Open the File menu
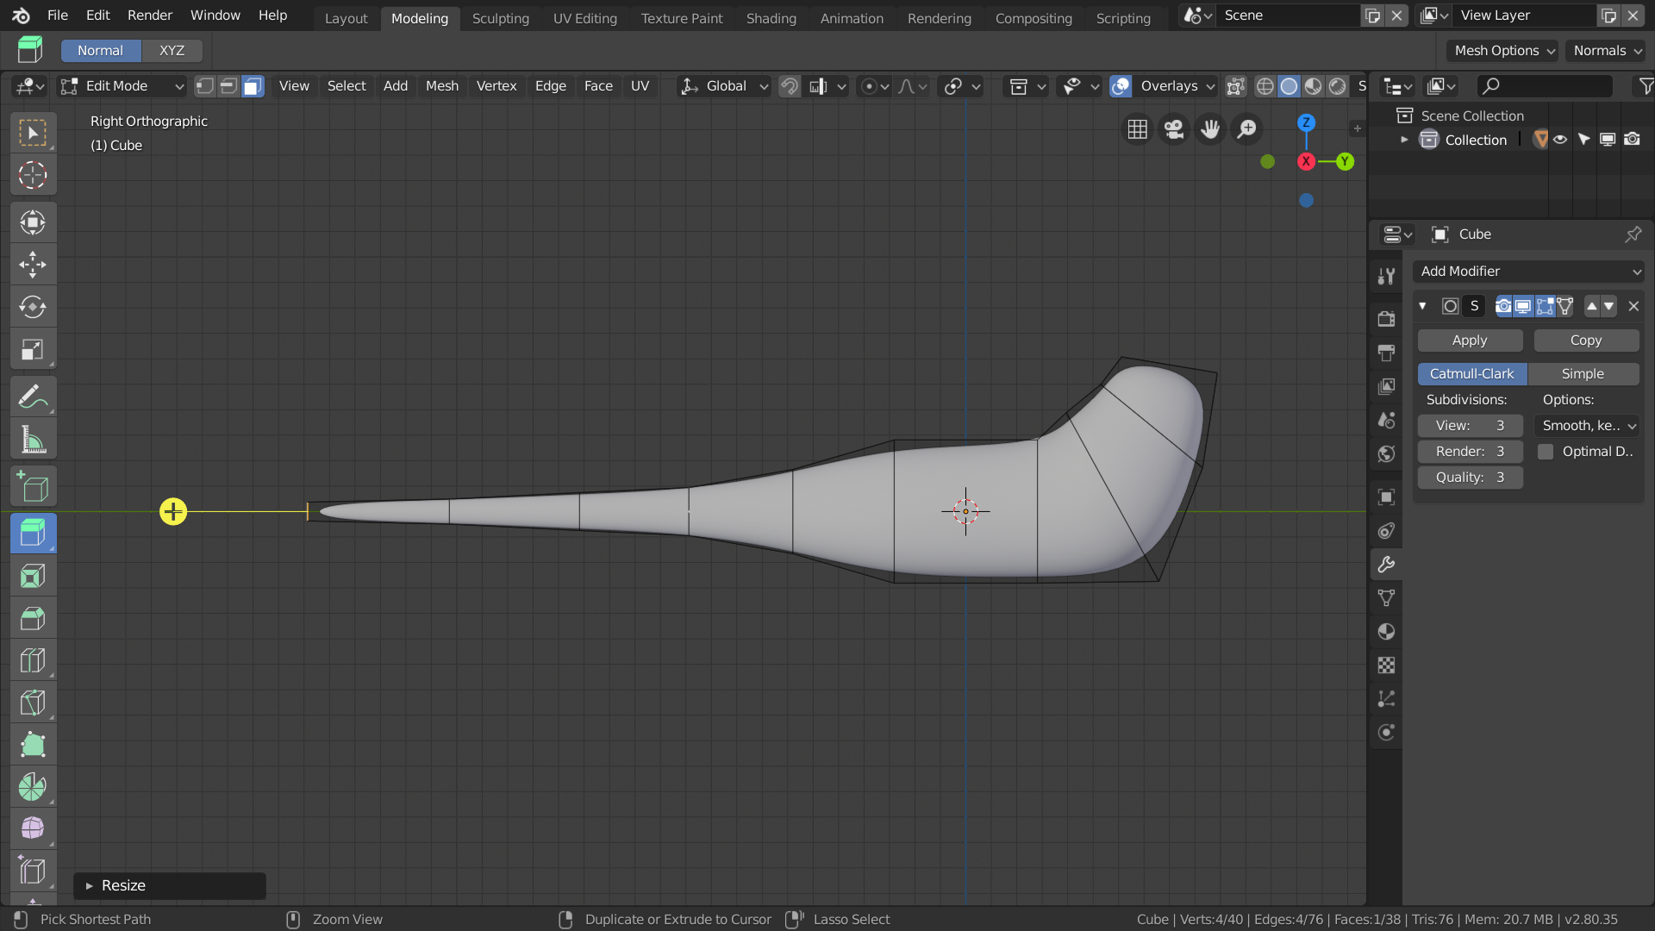Screen dimensions: 1655x931 pos(58,16)
